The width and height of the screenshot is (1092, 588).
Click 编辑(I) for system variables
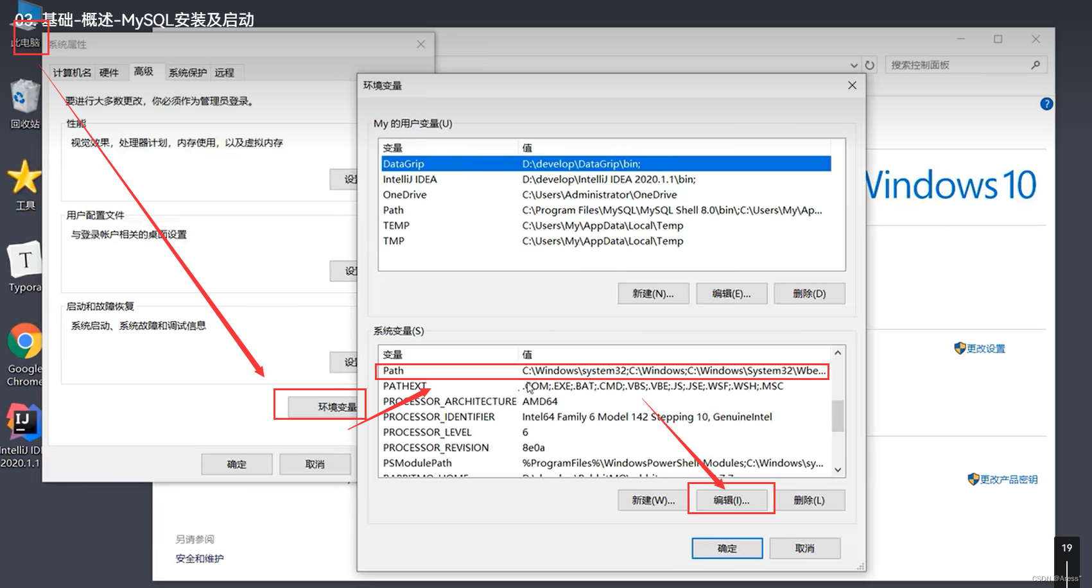click(x=732, y=500)
